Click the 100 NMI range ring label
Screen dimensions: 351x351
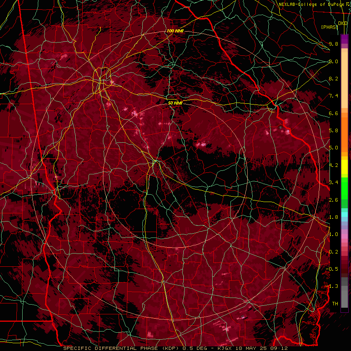click(175, 31)
